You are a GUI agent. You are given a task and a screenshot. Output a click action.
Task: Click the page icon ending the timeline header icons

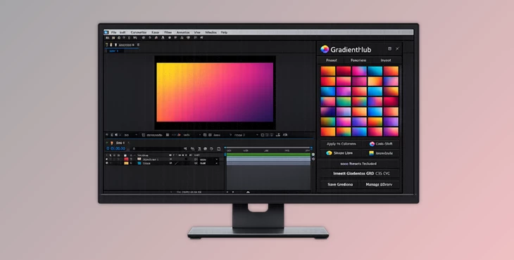tap(219, 149)
